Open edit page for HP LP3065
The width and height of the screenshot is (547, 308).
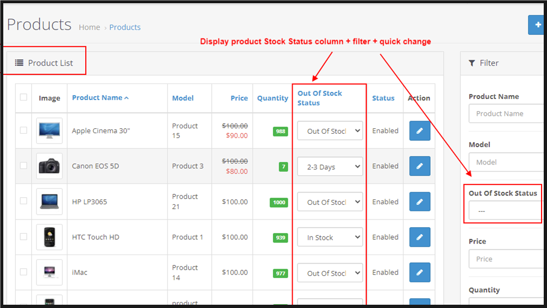[x=419, y=202]
